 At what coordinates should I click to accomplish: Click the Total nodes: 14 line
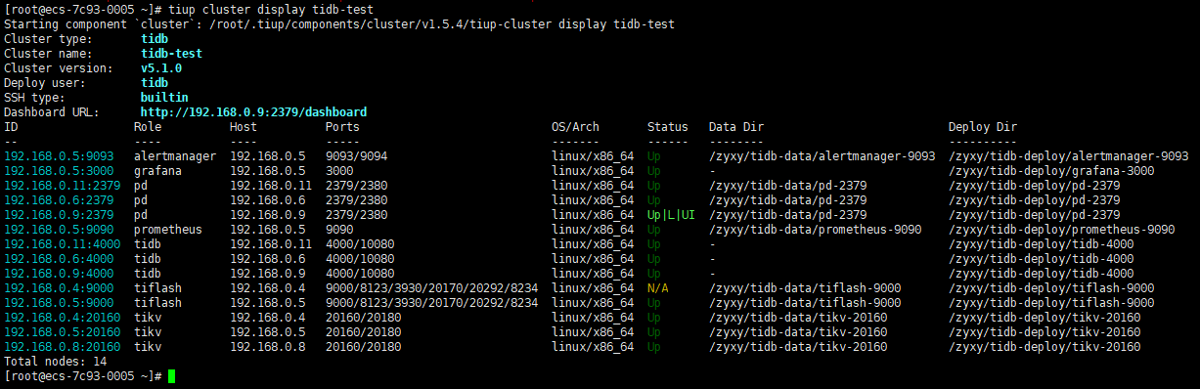pos(56,362)
